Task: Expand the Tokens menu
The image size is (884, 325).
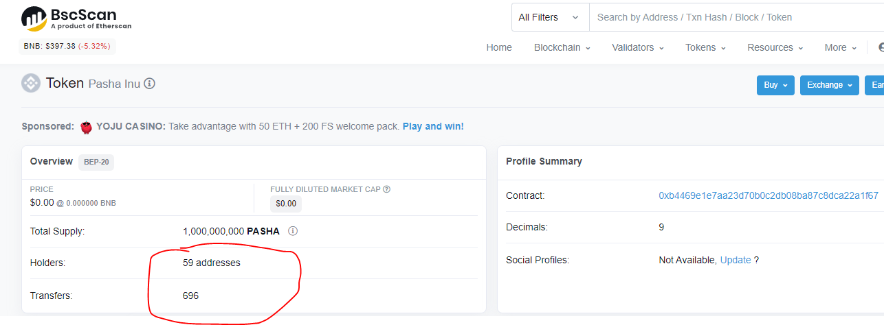Action: pyautogui.click(x=705, y=47)
